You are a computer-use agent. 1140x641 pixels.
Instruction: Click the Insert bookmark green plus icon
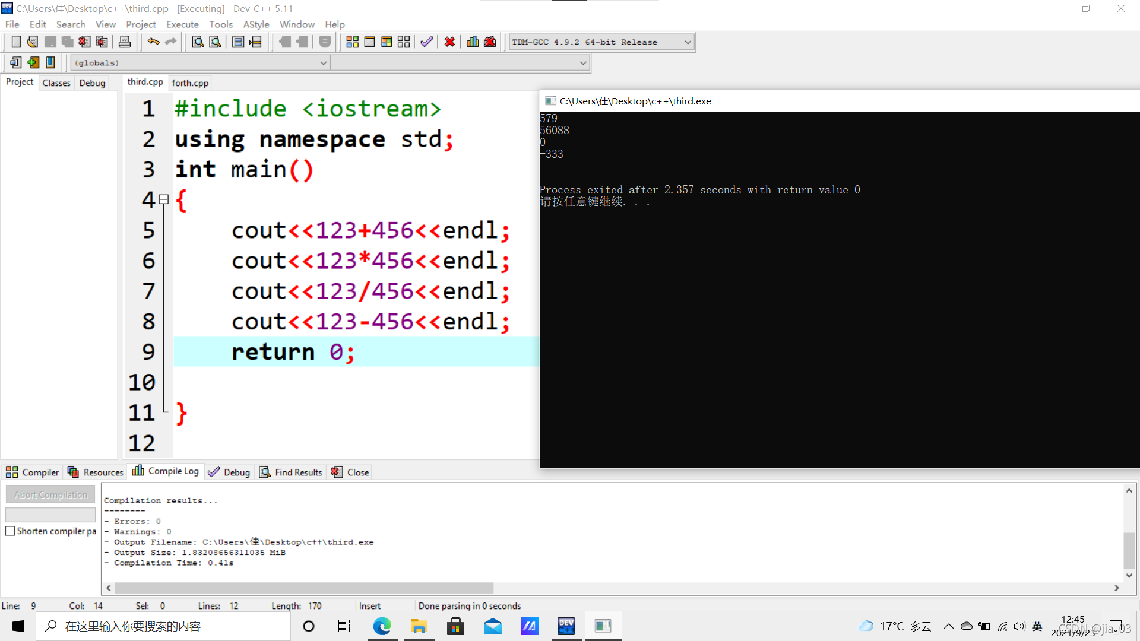click(33, 62)
